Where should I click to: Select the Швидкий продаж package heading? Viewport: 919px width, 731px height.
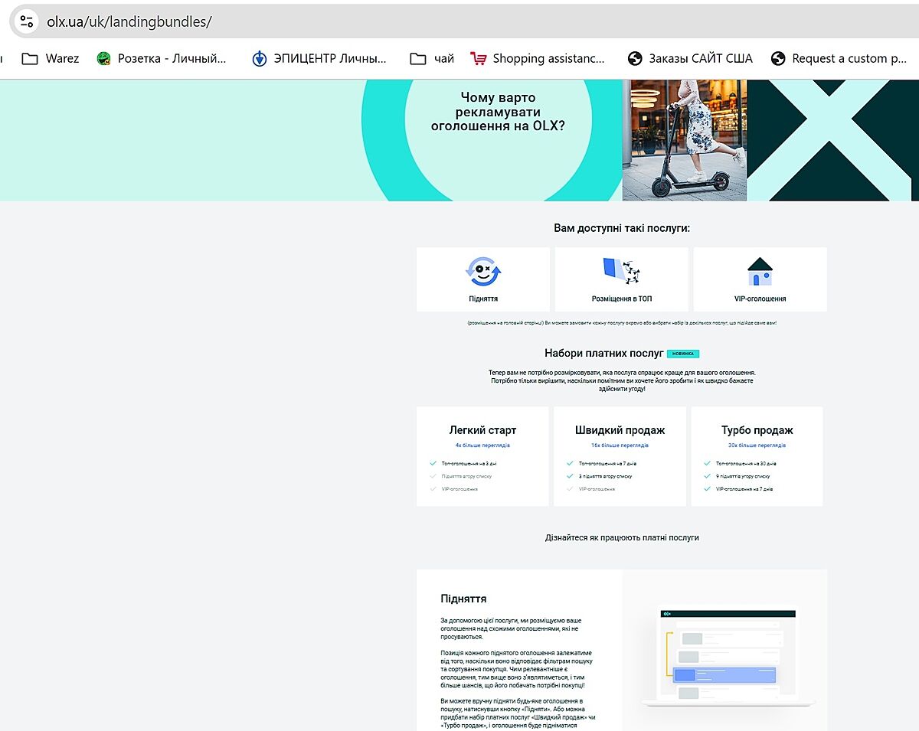click(620, 430)
